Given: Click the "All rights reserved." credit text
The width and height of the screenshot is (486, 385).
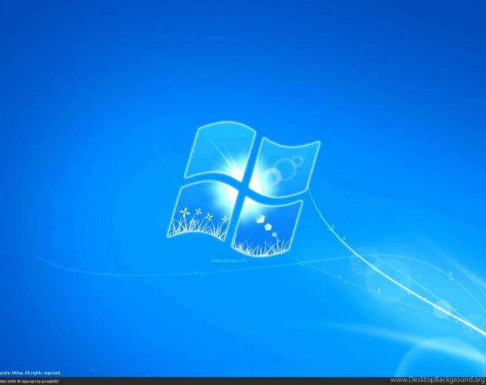Looking at the screenshot, I should coord(43,373).
